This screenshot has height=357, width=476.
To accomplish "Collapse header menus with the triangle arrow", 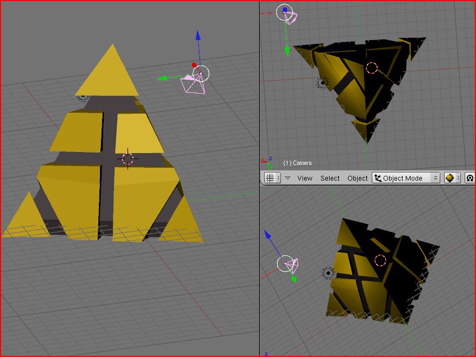I will pyautogui.click(x=287, y=178).
